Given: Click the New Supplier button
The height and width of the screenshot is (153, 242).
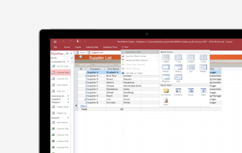Looking at the screenshot, I should [x=85, y=65].
